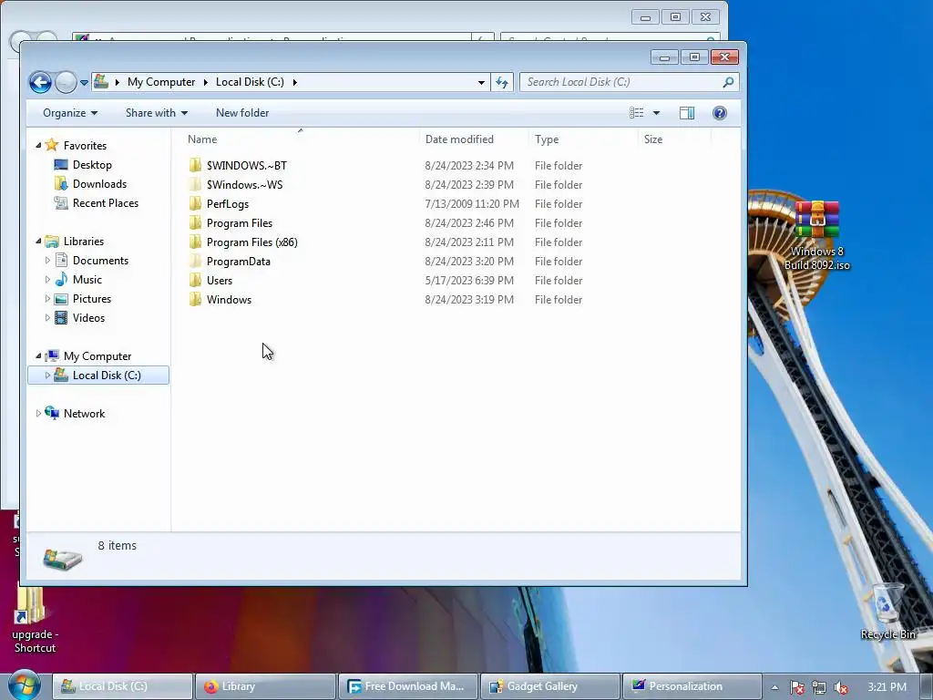
Task: Select the $WINDOWS.~BT folder icon
Action: pos(195,166)
